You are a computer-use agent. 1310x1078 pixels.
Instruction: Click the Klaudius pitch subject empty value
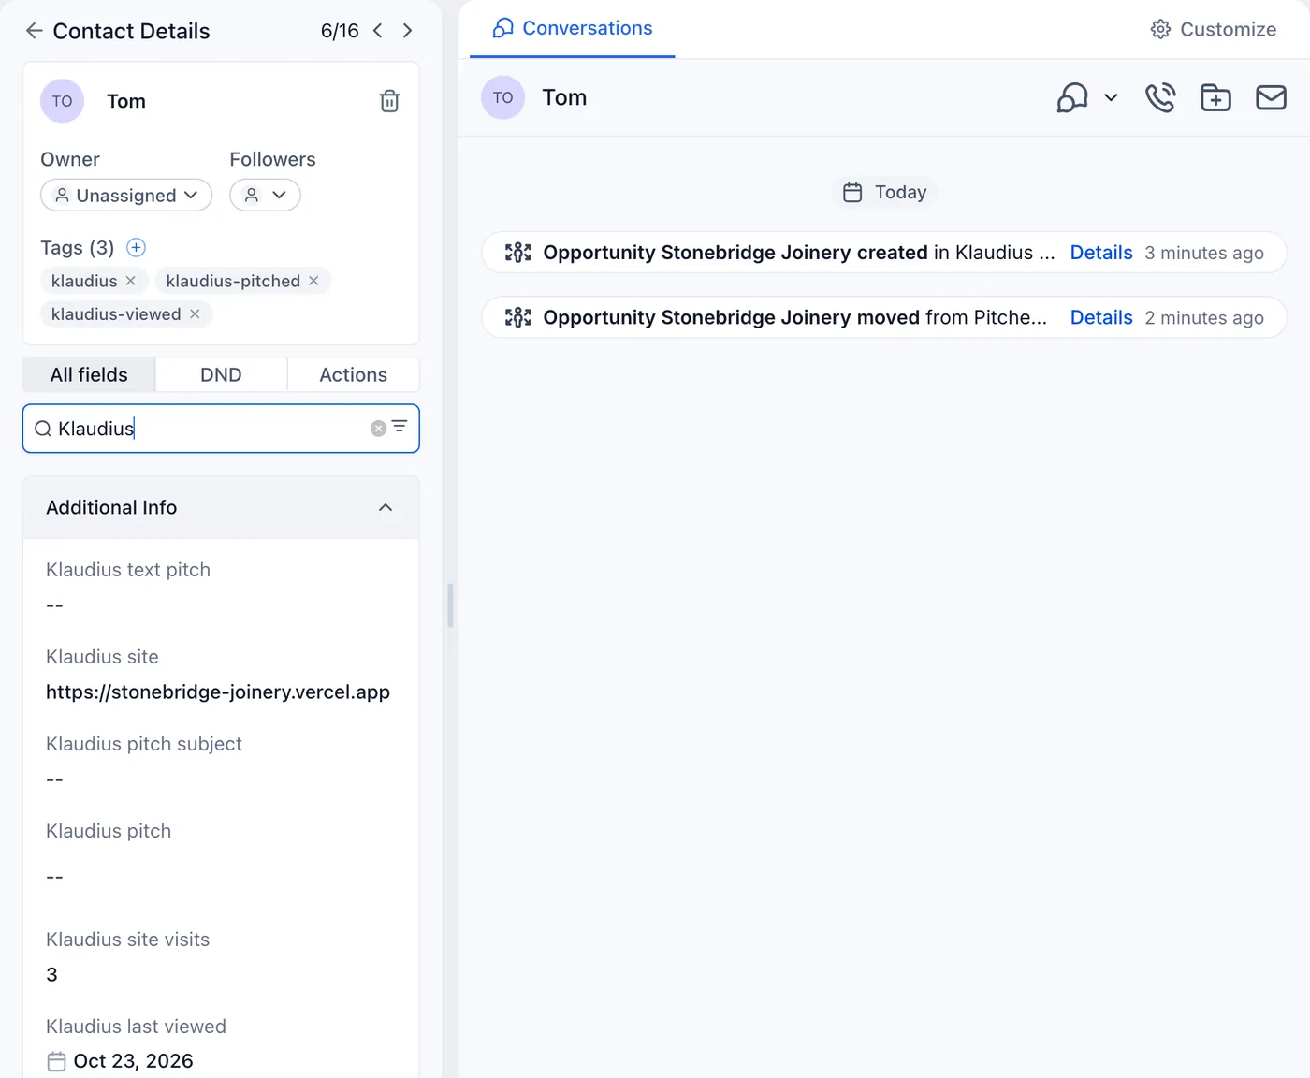54,779
